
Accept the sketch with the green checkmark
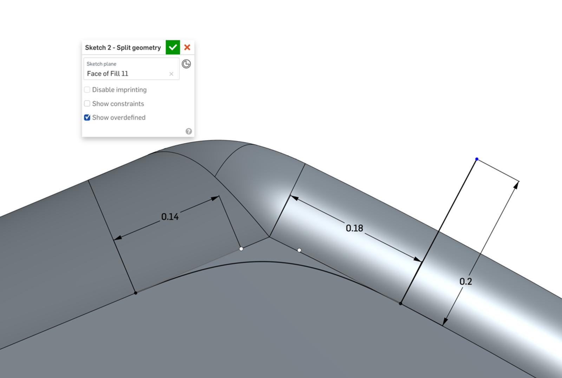click(172, 47)
